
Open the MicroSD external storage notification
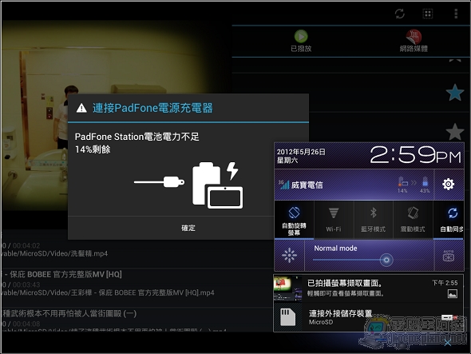click(x=368, y=317)
